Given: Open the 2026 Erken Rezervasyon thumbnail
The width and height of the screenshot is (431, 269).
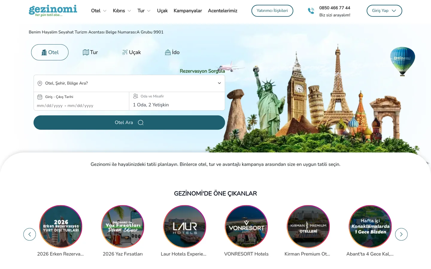Looking at the screenshot, I should click(x=61, y=227).
